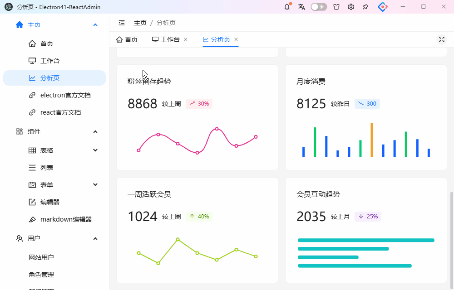Open the settings gear
Screen dimensions: 454x290
351,7
